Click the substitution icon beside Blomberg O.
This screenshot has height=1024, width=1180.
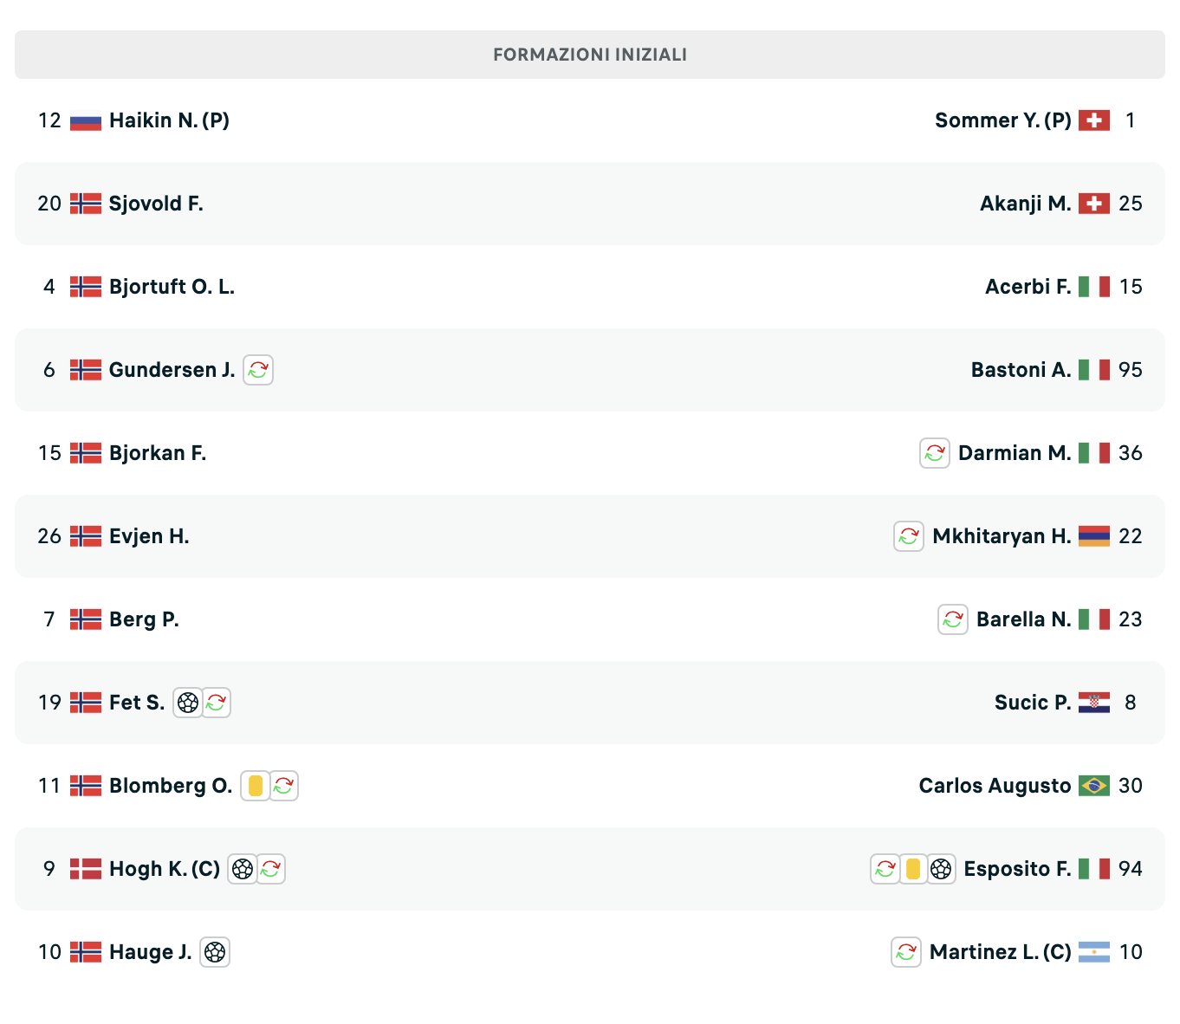click(x=283, y=786)
